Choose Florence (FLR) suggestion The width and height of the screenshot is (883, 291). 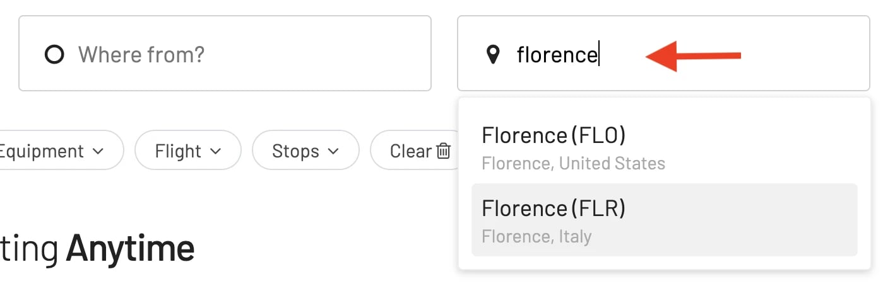664,220
